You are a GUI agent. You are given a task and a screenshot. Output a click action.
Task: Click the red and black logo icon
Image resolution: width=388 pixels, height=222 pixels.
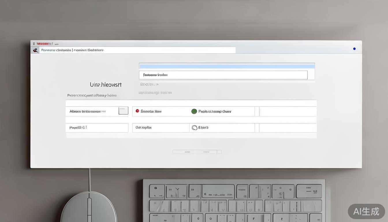pos(36,50)
